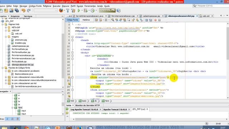This screenshot has width=229, height=129.
Task: Click the Redo toolbar icon
Action: [x=29, y=10]
